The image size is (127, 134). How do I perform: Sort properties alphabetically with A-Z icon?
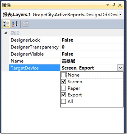pyautogui.click(x=15, y=24)
